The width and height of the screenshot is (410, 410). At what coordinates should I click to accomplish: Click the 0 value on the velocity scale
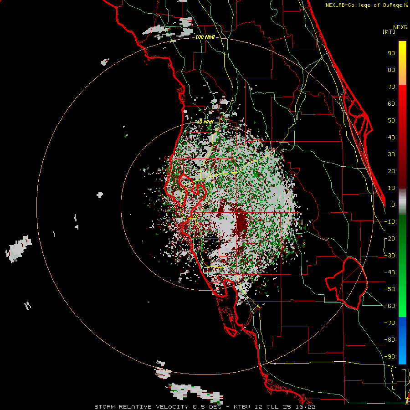tap(393, 205)
